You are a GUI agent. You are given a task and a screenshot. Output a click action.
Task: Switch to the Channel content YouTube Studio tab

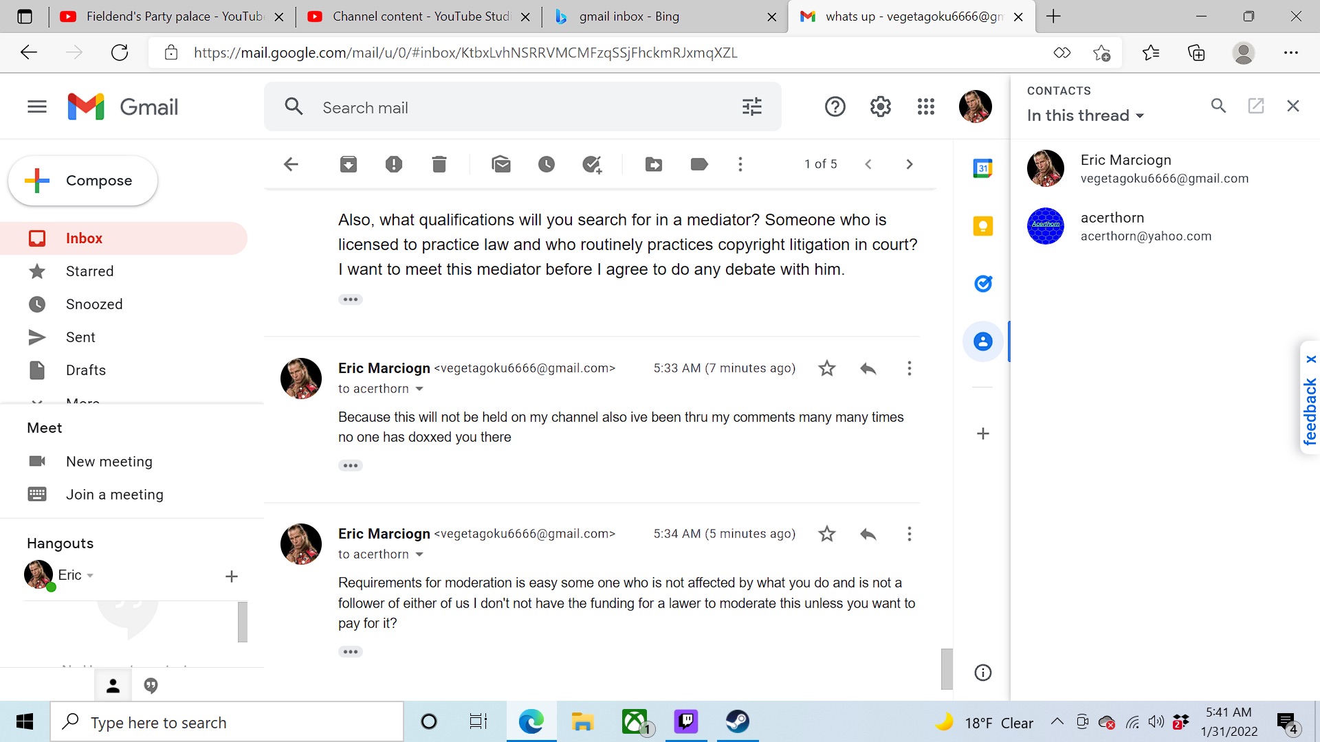419,16
